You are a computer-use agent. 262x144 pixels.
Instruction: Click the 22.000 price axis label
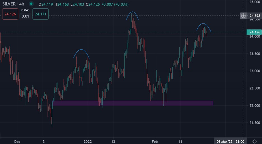tap(255, 105)
